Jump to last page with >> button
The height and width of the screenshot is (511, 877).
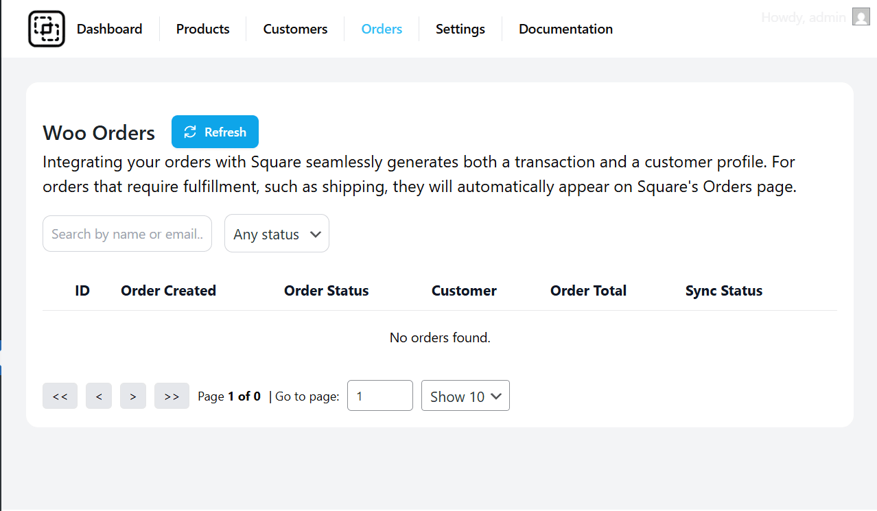(172, 396)
